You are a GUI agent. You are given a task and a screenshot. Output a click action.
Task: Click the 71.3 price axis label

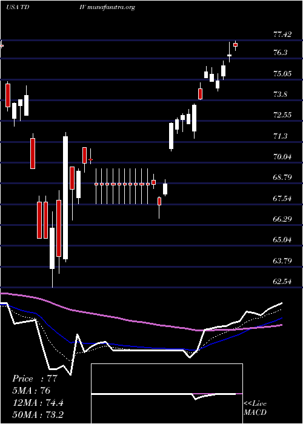click(x=280, y=136)
